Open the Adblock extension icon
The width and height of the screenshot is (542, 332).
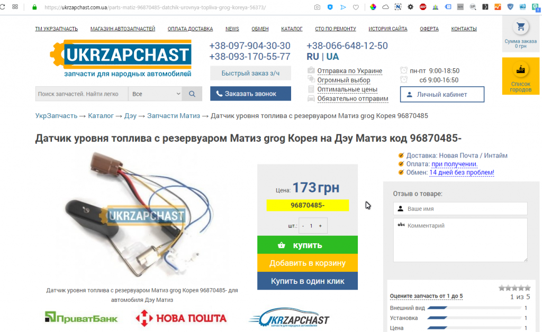[x=423, y=7]
